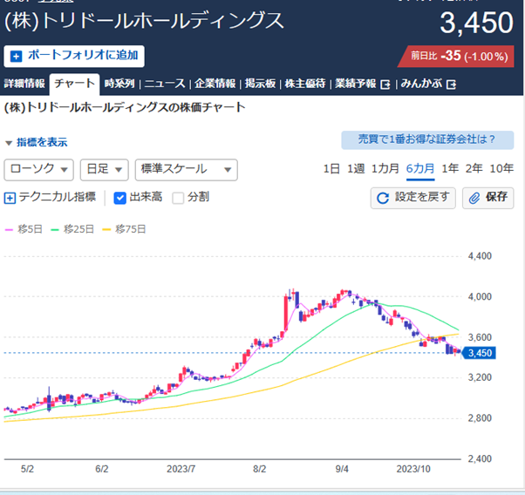Click the green 移25日 legend line marker
The width and height of the screenshot is (525, 495).
pos(55,229)
